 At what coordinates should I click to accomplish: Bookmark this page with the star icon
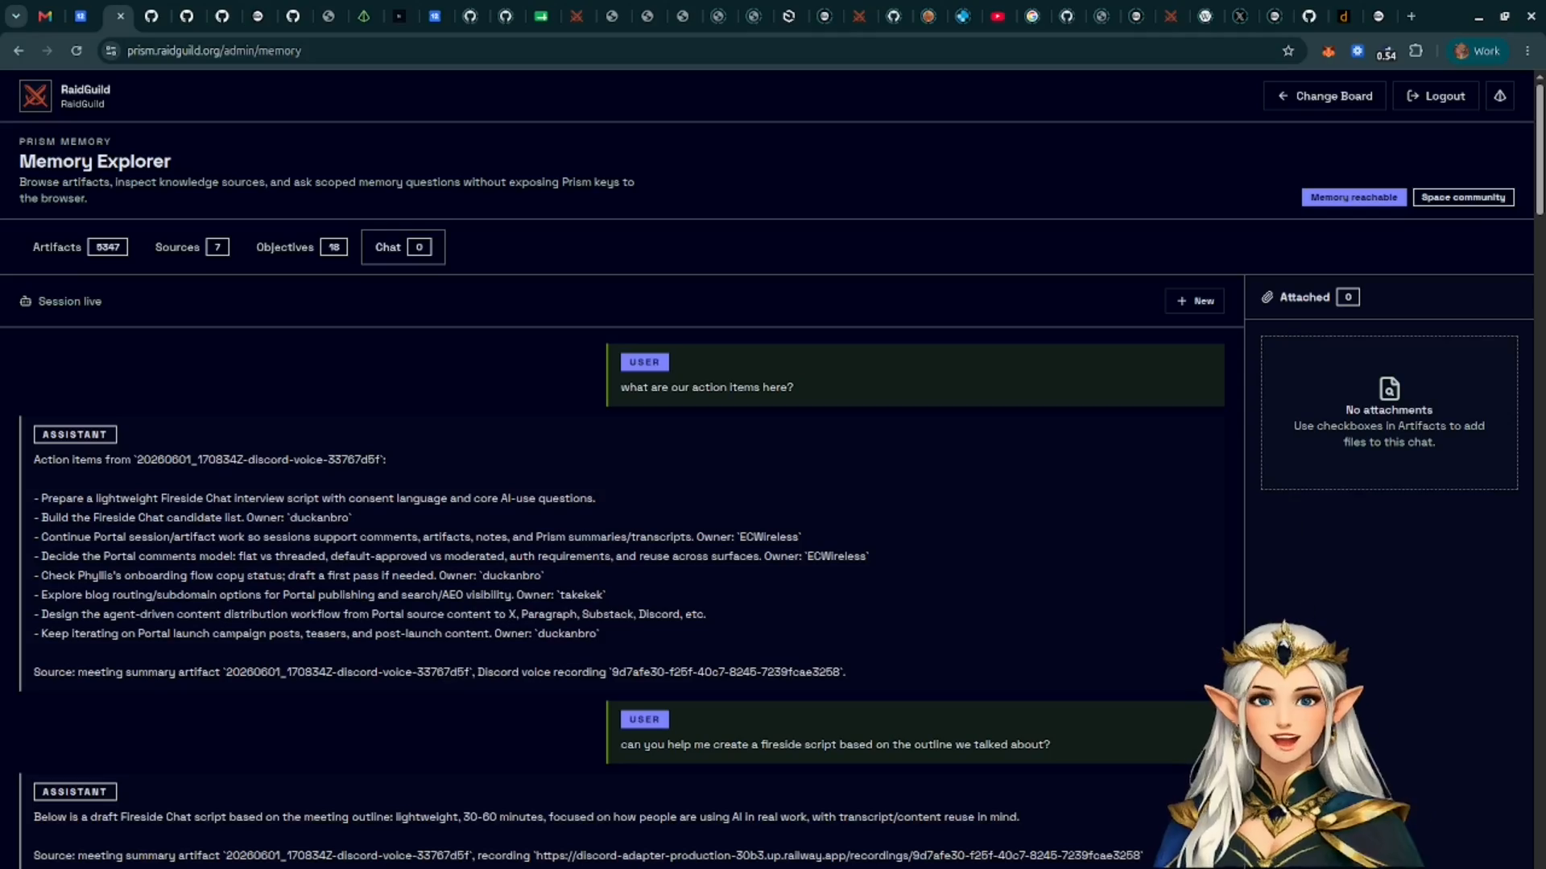tap(1288, 51)
